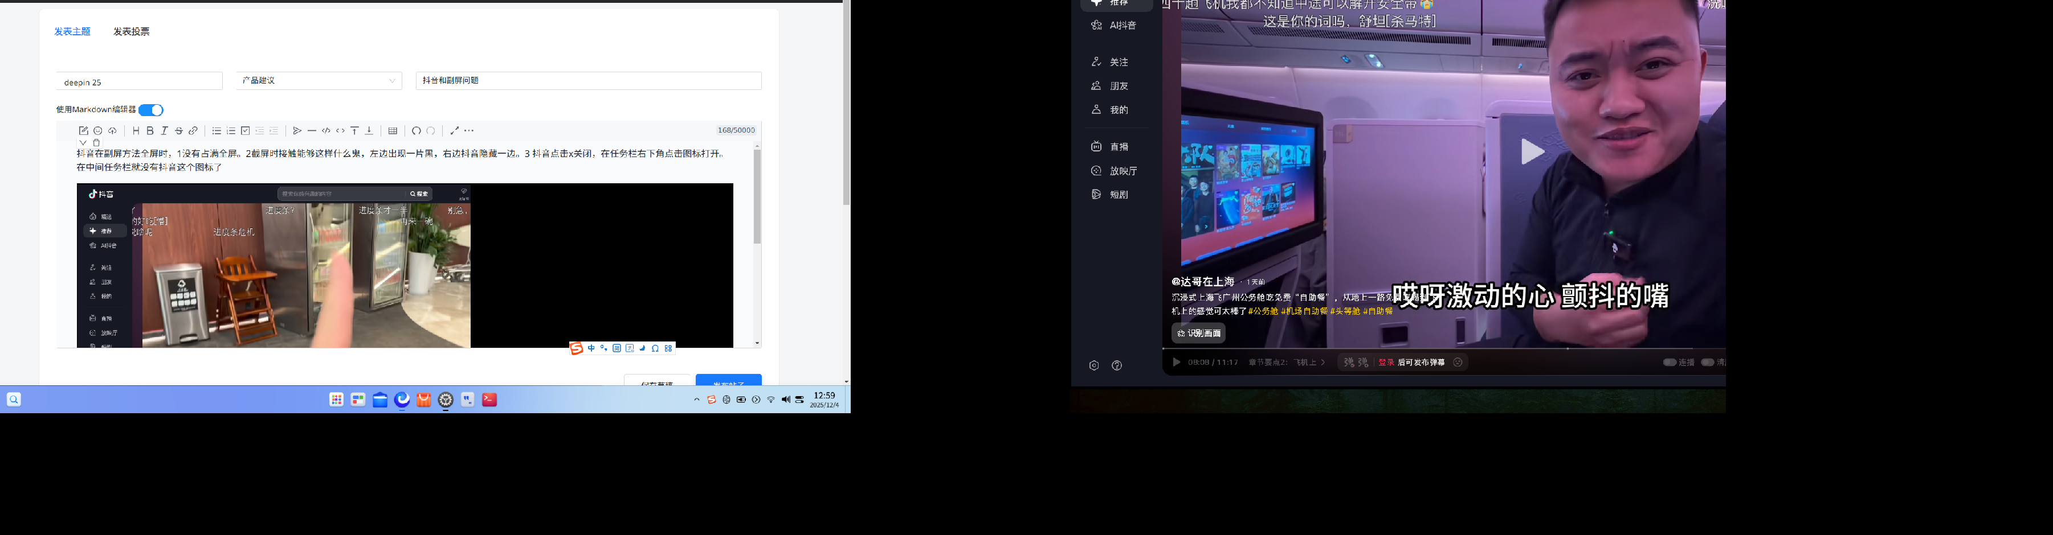Switch to the 发表主题 tab
The height and width of the screenshot is (535, 2053).
point(72,32)
